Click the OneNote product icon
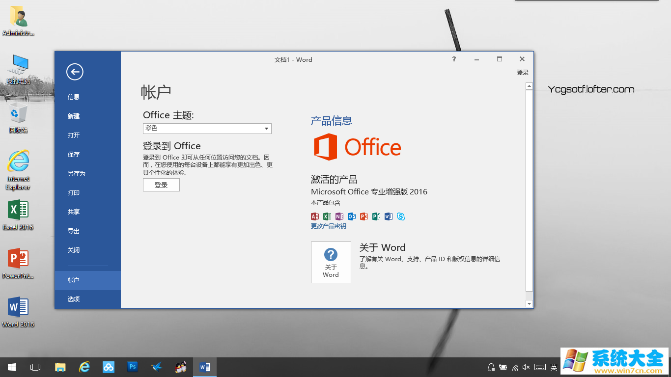Screen dimensions: 671x377 [339, 216]
